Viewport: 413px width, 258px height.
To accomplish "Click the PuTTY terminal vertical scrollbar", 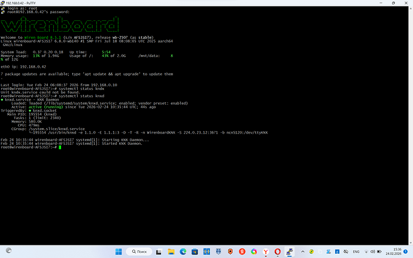I will [411, 126].
